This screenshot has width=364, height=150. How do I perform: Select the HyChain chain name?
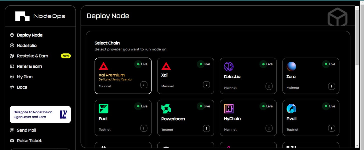click(232, 119)
